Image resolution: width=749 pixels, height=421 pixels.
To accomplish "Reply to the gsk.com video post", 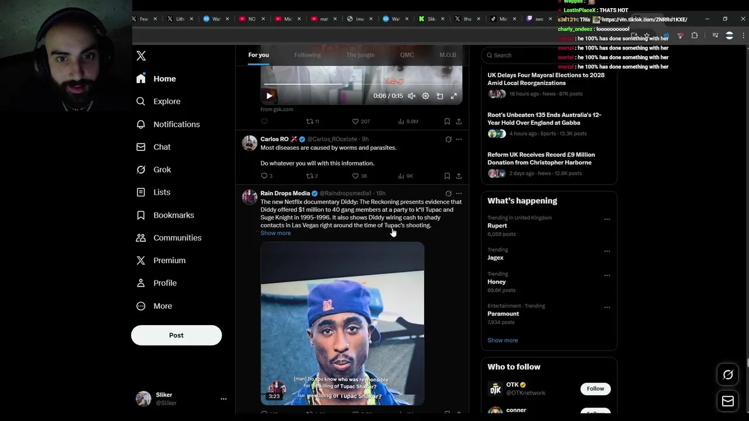I will 264,122.
